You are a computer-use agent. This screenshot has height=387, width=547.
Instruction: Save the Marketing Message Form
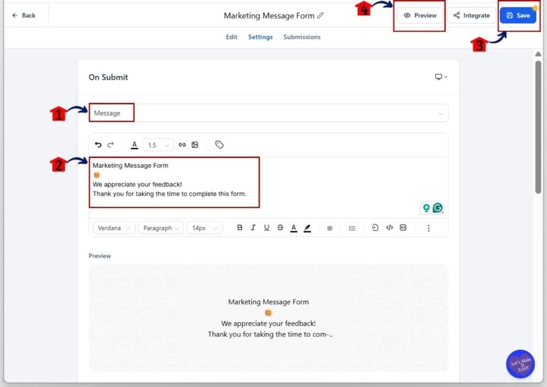(518, 15)
